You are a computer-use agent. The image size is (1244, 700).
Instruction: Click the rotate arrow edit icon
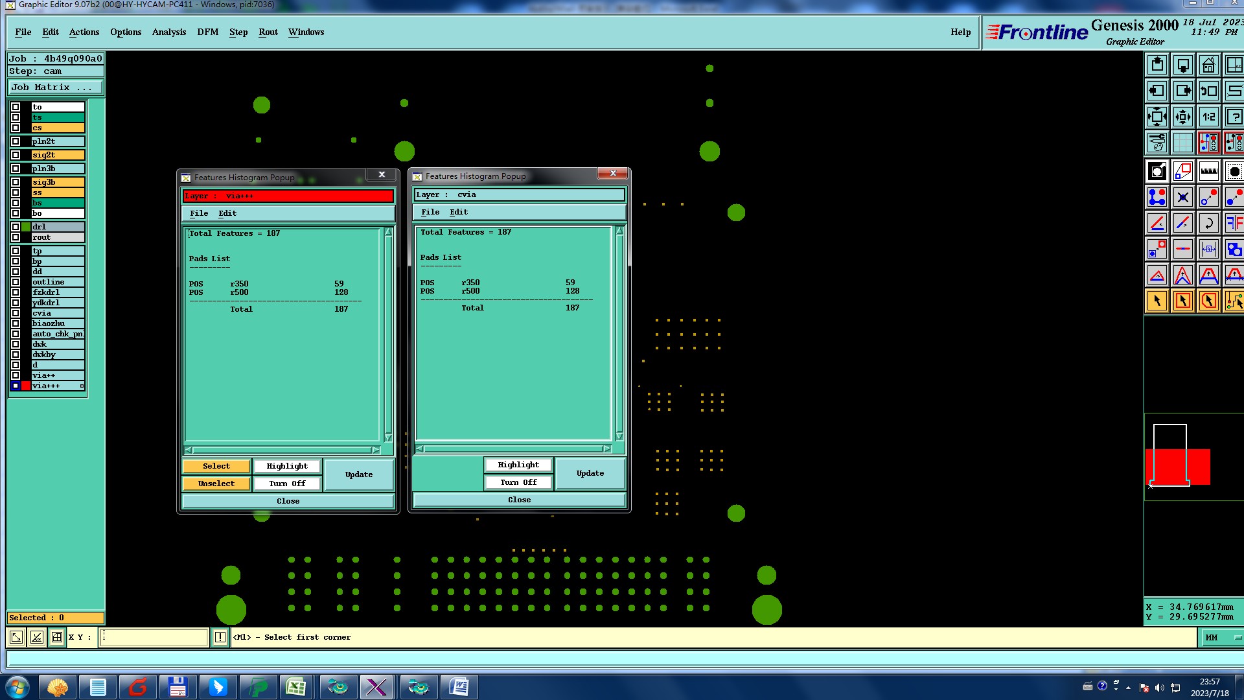tap(1208, 224)
